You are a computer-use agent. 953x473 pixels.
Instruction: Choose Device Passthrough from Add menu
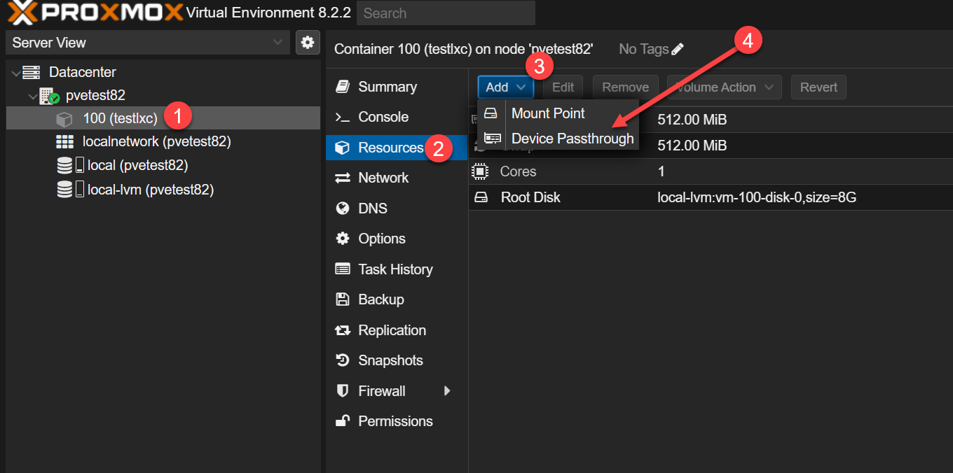click(x=572, y=139)
